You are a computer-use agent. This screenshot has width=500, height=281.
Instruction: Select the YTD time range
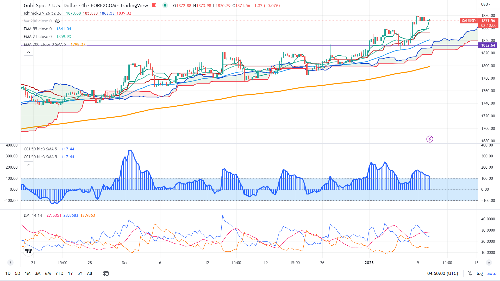point(59,273)
